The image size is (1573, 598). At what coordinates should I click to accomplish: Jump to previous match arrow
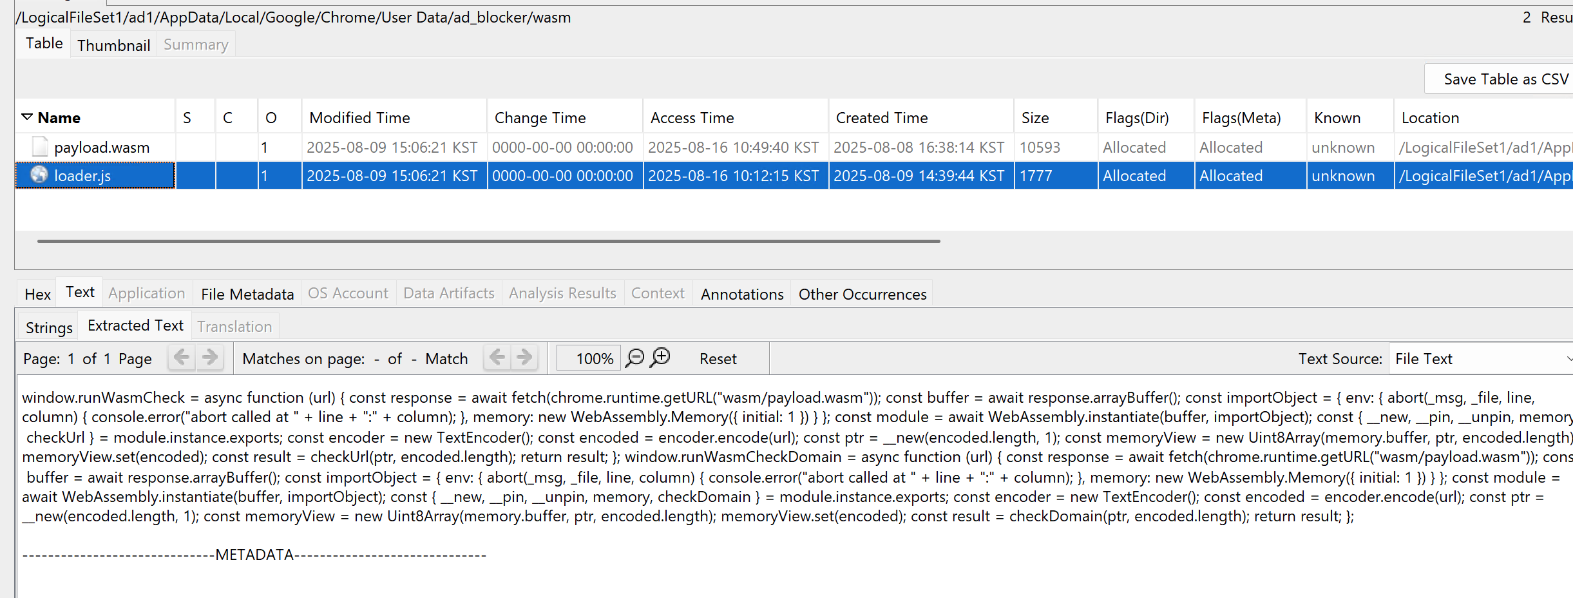pyautogui.click(x=497, y=358)
